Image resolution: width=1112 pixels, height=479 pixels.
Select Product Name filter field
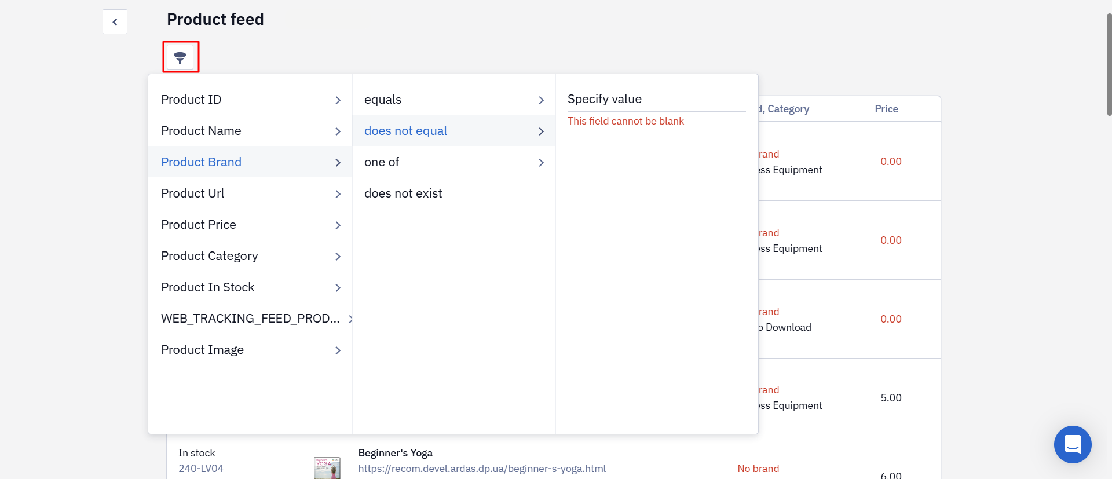coord(250,131)
